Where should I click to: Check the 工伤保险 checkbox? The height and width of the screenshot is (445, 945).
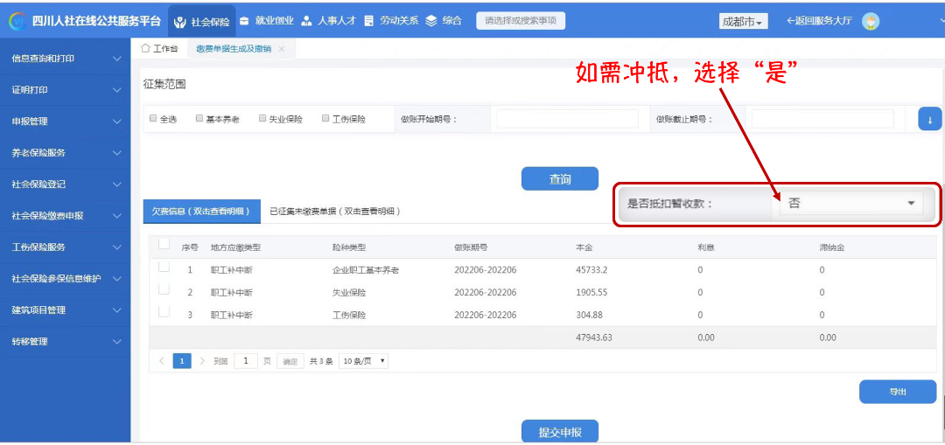click(x=325, y=119)
